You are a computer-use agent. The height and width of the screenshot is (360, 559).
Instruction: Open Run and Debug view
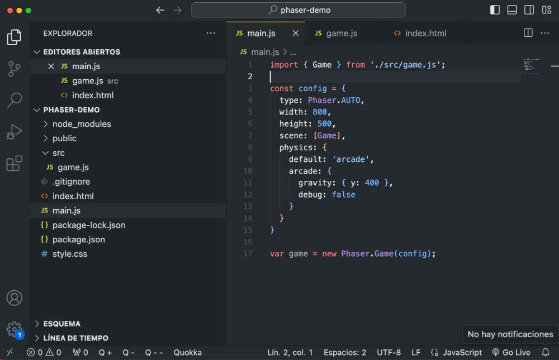(x=15, y=132)
